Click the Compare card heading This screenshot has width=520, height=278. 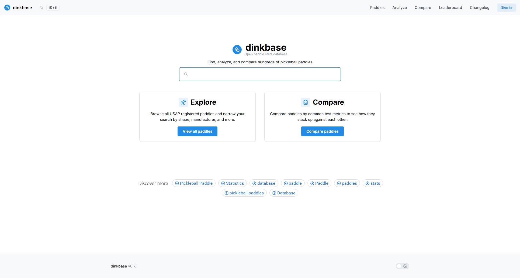point(328,102)
